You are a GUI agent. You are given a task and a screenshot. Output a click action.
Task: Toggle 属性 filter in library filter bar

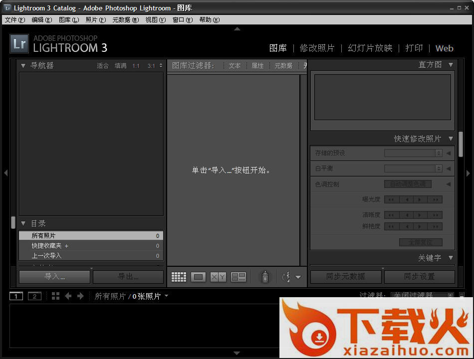257,66
